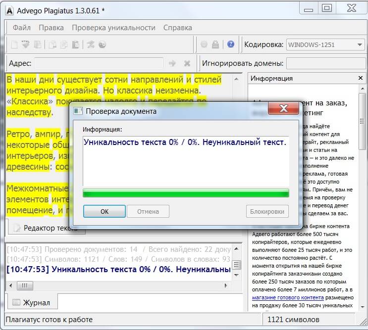
Task: Click the stop X icon next to Адрес
Action: click(187, 63)
